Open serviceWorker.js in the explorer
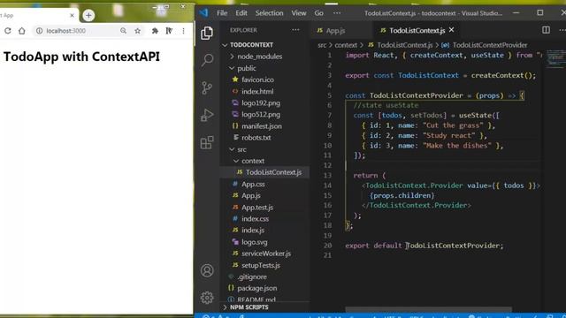The width and height of the screenshot is (566, 318). (266, 254)
